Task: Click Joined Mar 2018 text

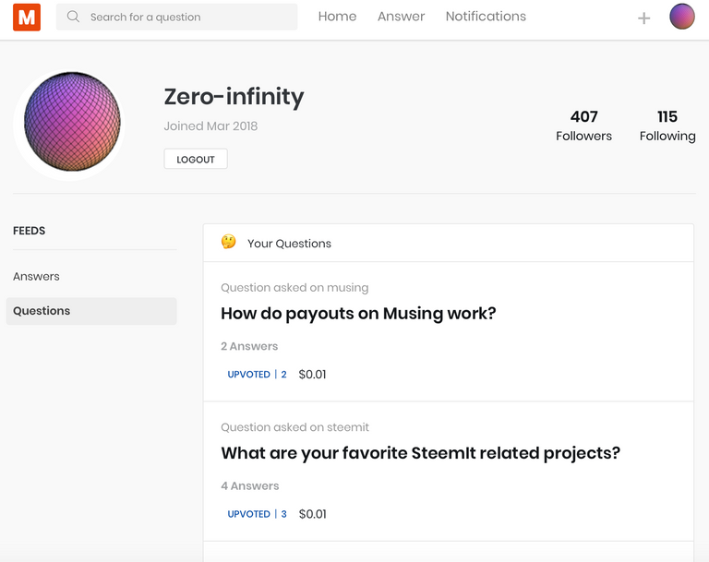Action: (x=210, y=126)
